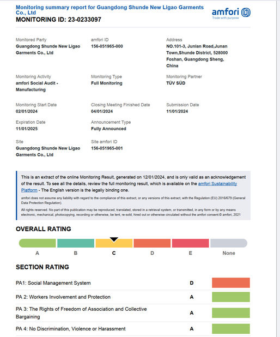280x337 pixels.
Task: Select the red E overall rating segment
Action: point(190,243)
